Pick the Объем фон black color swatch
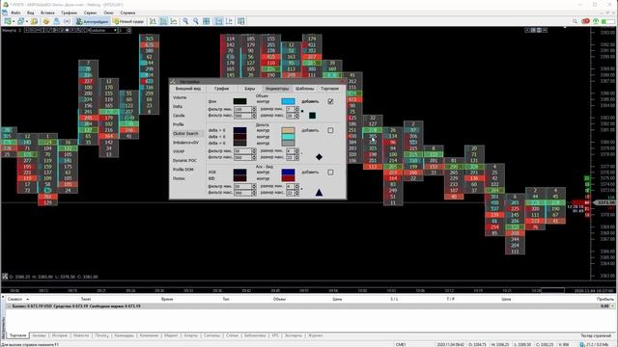 [x=239, y=101]
